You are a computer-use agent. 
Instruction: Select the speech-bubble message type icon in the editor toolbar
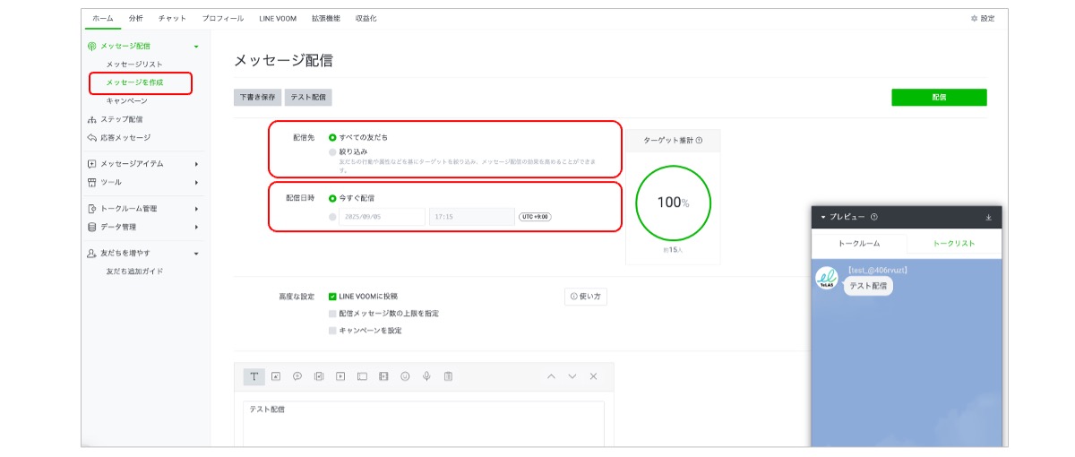pos(297,376)
